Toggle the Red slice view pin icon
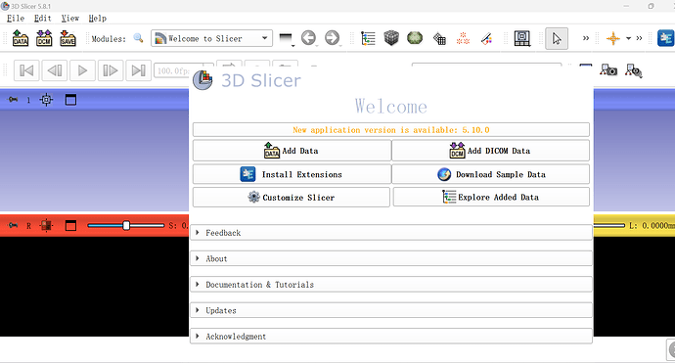The height and width of the screenshot is (363, 675). click(x=14, y=225)
